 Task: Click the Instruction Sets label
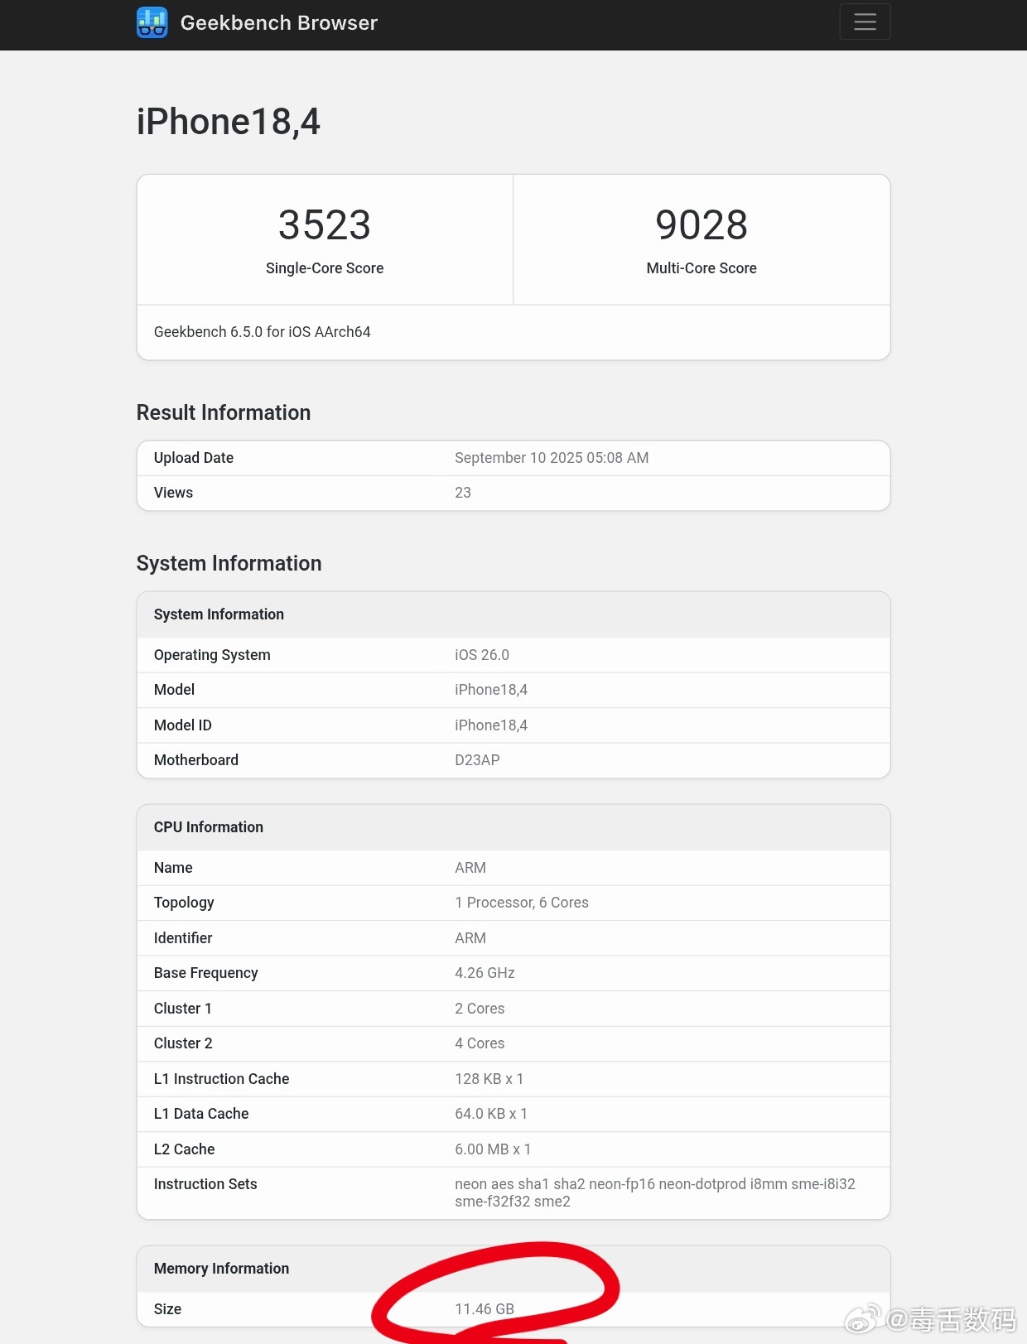[205, 1184]
